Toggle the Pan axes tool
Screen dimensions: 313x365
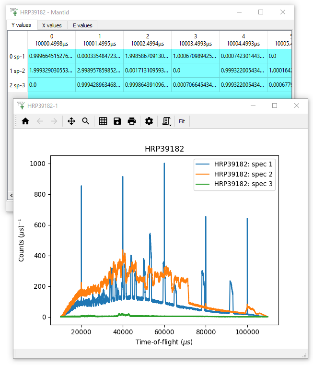(x=71, y=121)
